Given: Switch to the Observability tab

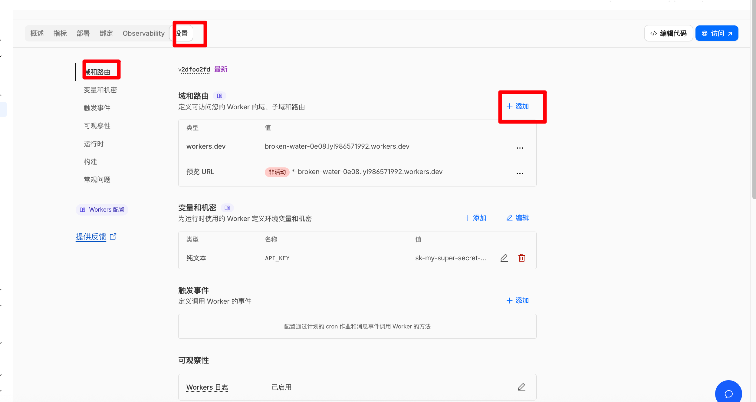Looking at the screenshot, I should [143, 33].
